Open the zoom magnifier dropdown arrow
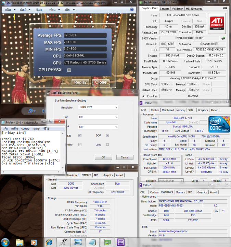The width and height of the screenshot is (231, 247). (35, 111)
